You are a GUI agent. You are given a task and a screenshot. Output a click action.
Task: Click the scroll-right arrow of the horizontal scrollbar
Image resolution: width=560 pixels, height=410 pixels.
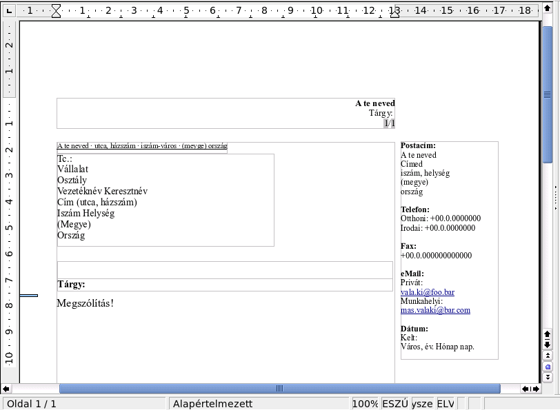coord(536,389)
